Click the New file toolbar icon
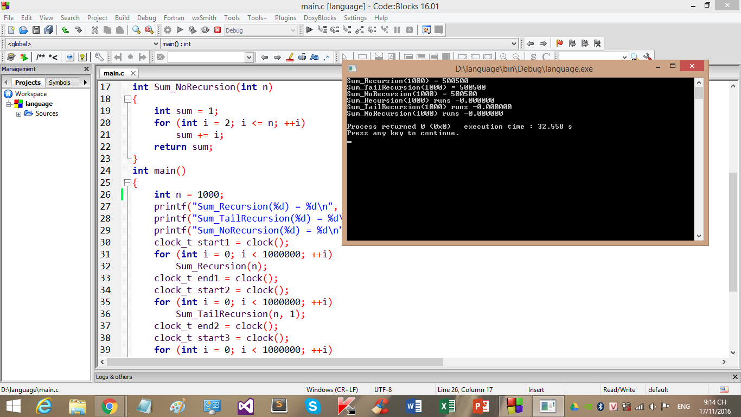Image resolution: width=741 pixels, height=417 pixels. click(x=11, y=30)
